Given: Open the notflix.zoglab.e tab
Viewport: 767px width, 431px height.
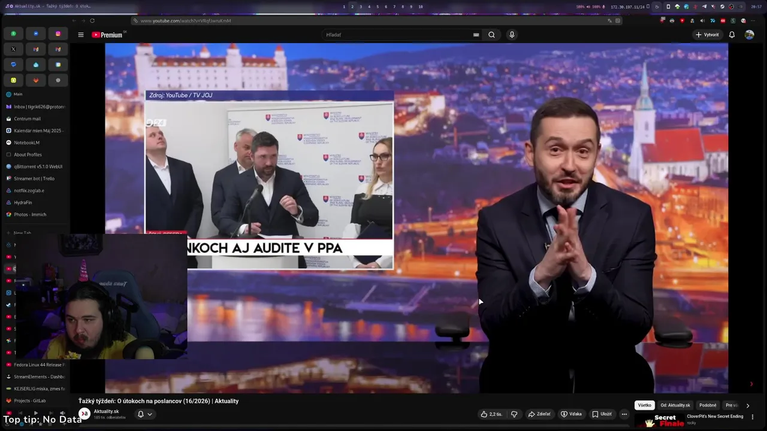Looking at the screenshot, I should [35, 190].
